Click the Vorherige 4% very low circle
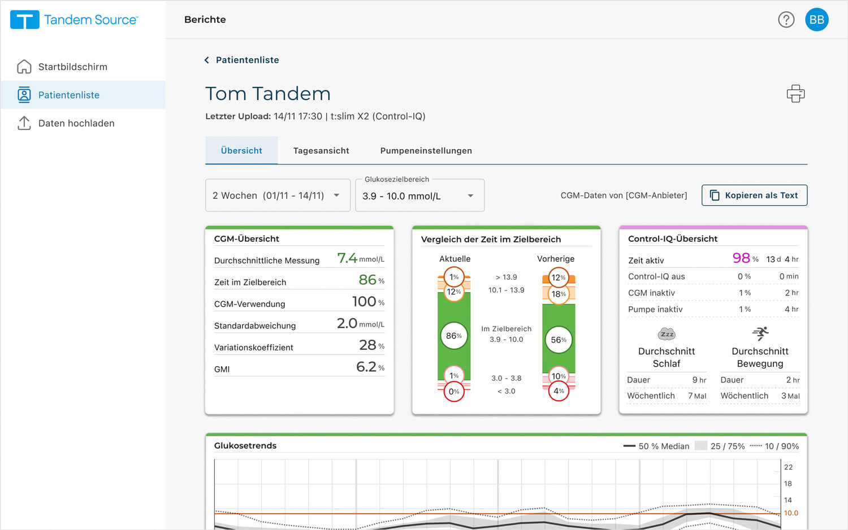848x530 pixels. (x=559, y=391)
